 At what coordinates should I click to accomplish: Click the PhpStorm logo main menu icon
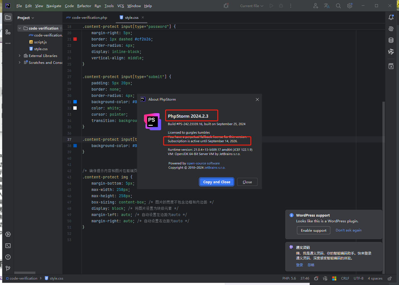click(8, 6)
